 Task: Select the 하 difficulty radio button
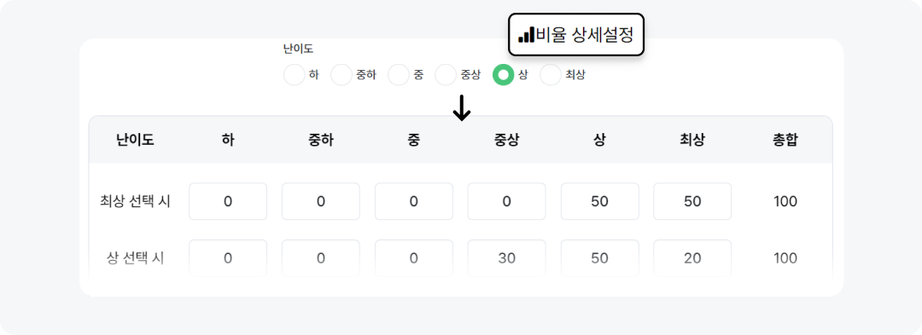[x=294, y=75]
